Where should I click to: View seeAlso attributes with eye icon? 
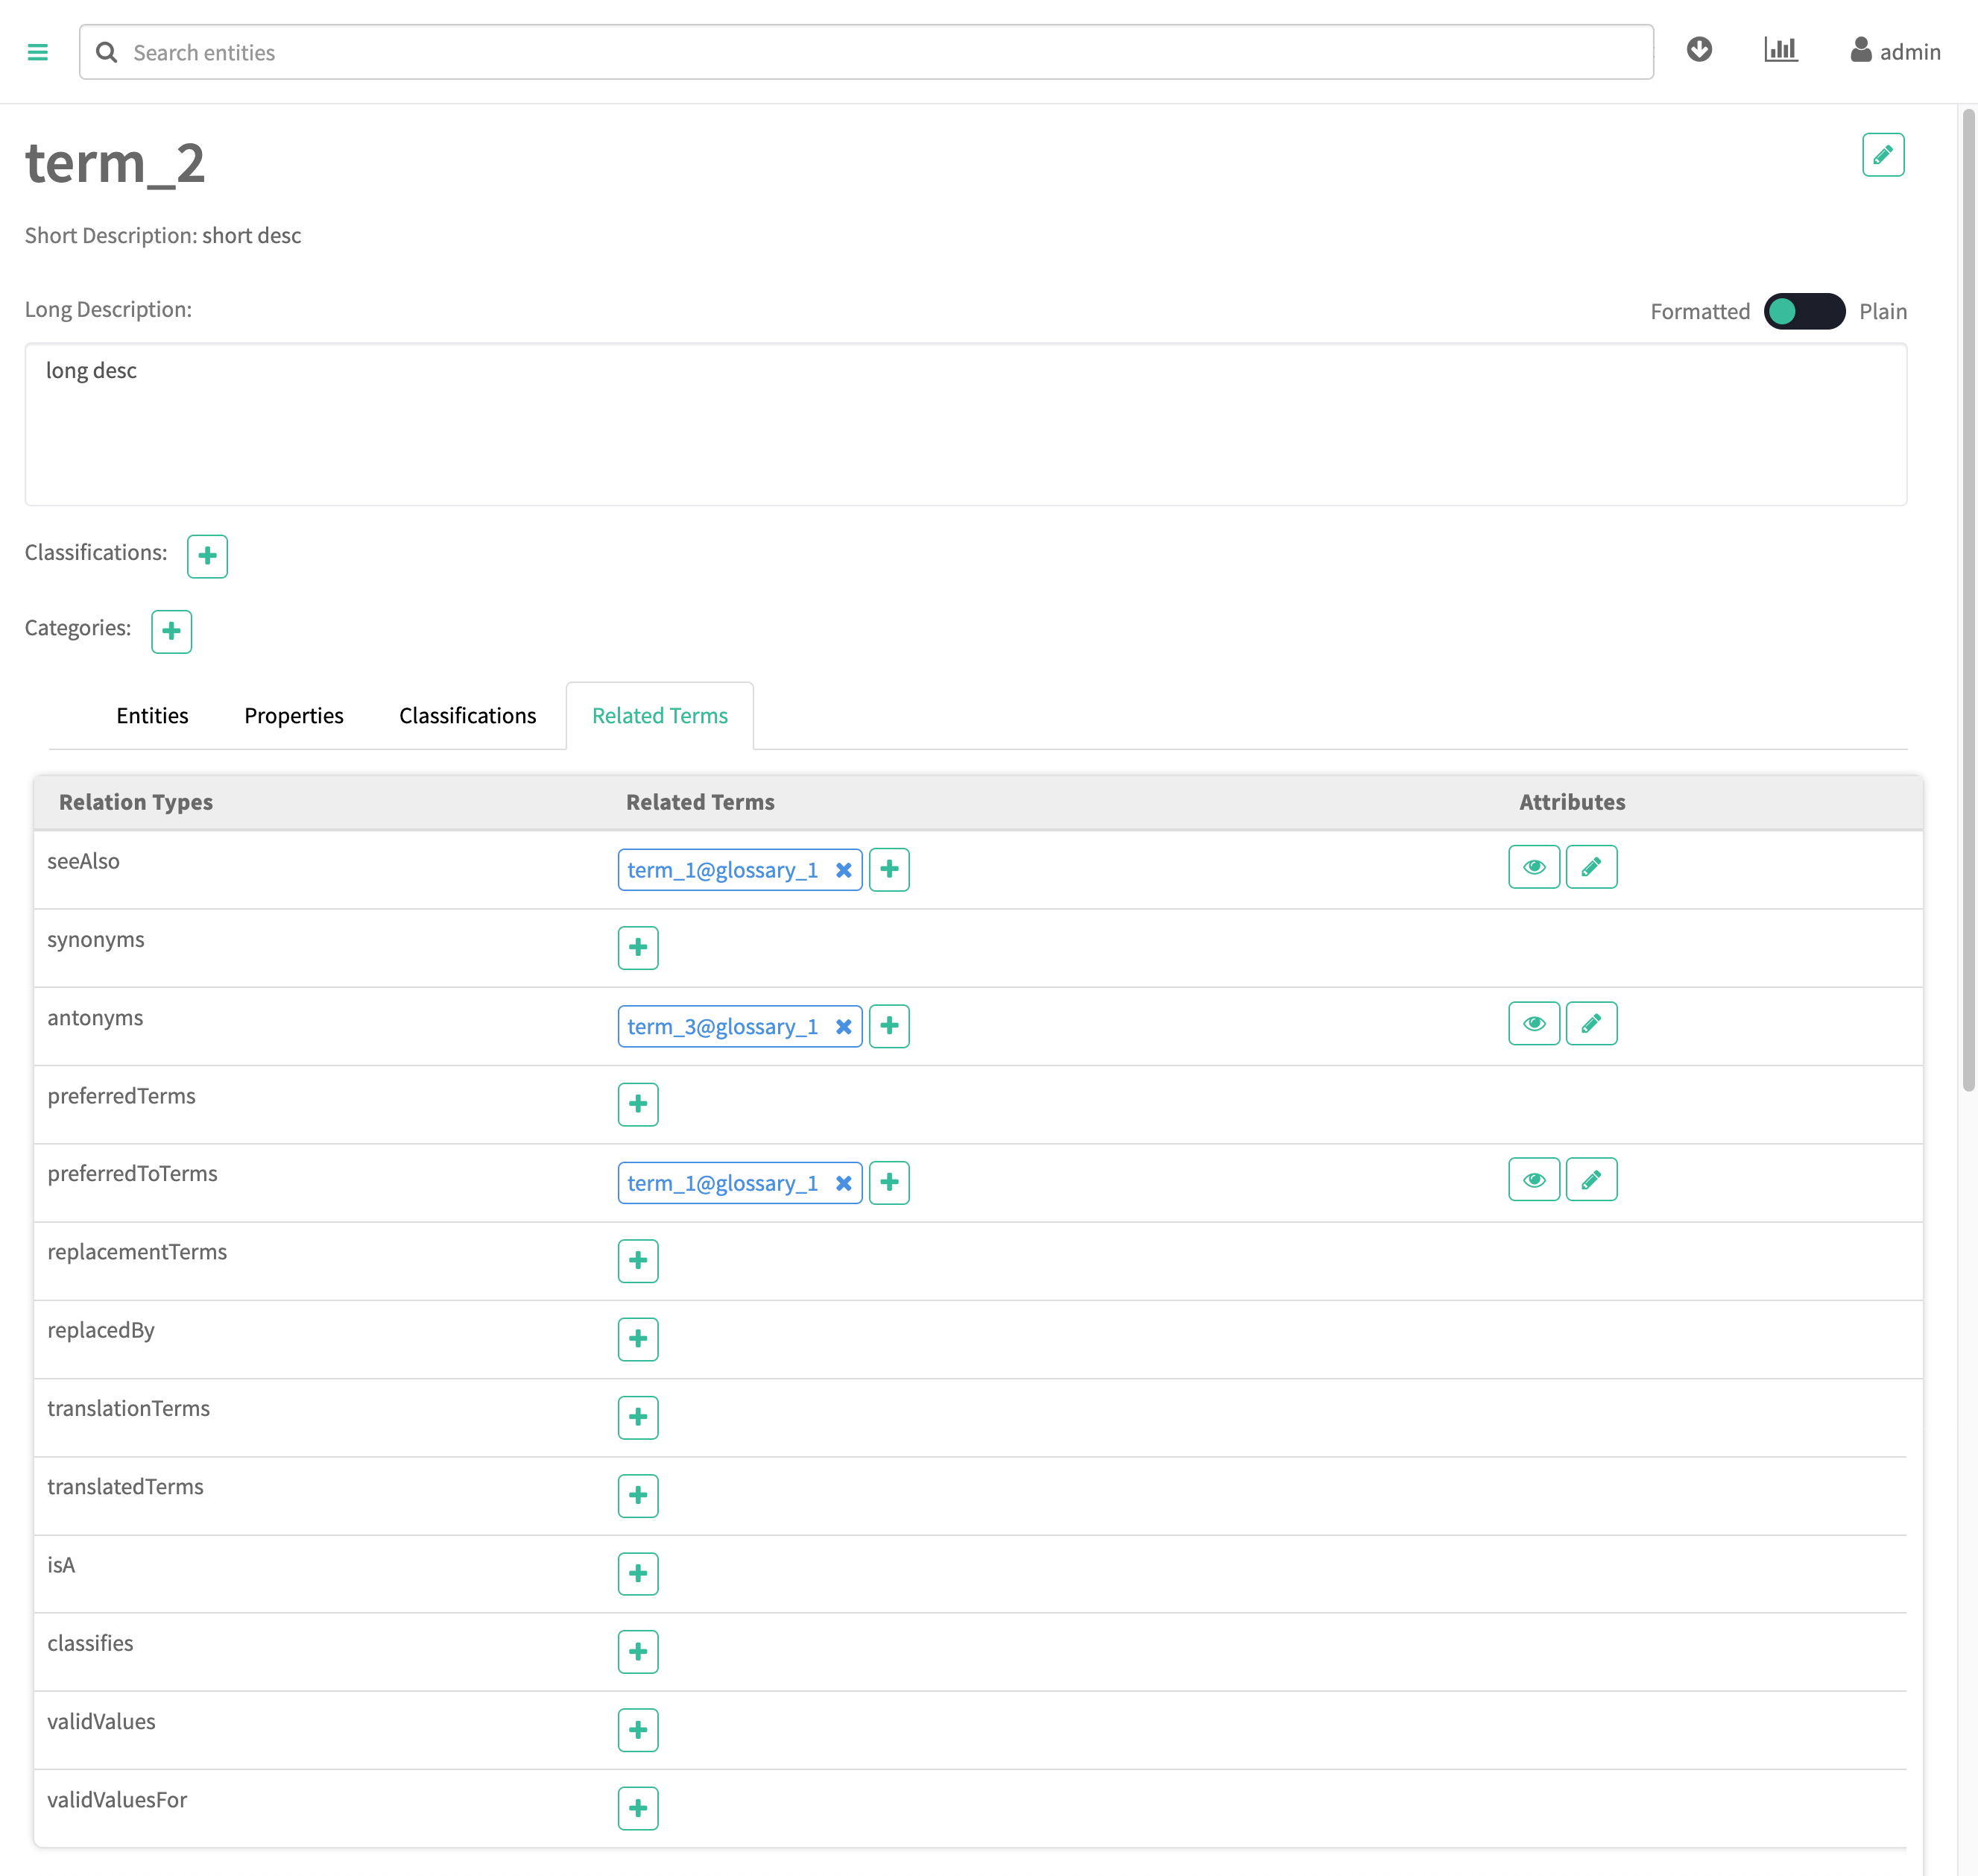pos(1533,867)
